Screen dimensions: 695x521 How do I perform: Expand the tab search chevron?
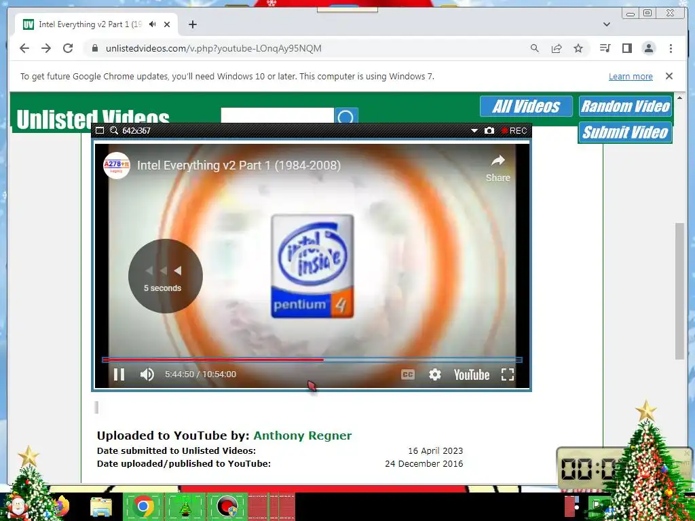pos(607,24)
